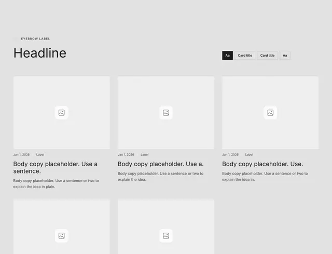Click description ending 'explain the idea in.'
The image size is (332, 254).
(265, 177)
